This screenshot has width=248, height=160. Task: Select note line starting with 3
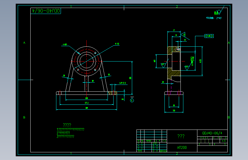(x=65, y=136)
